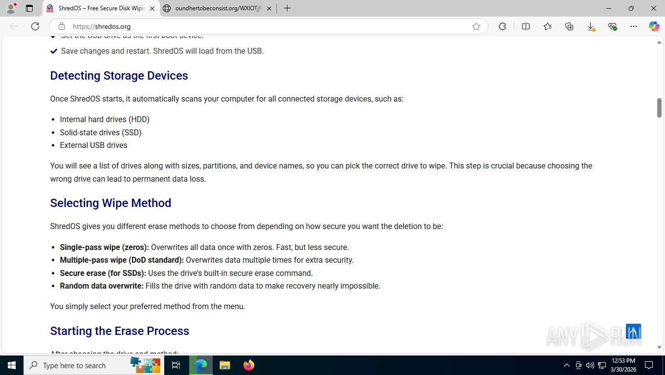Launch Copilot sidebar

point(654,26)
